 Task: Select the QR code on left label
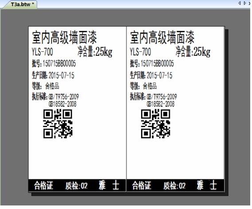click(x=58, y=124)
